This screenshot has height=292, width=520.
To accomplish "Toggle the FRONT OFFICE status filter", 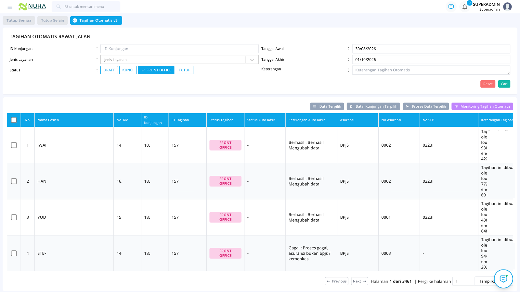I will (156, 70).
